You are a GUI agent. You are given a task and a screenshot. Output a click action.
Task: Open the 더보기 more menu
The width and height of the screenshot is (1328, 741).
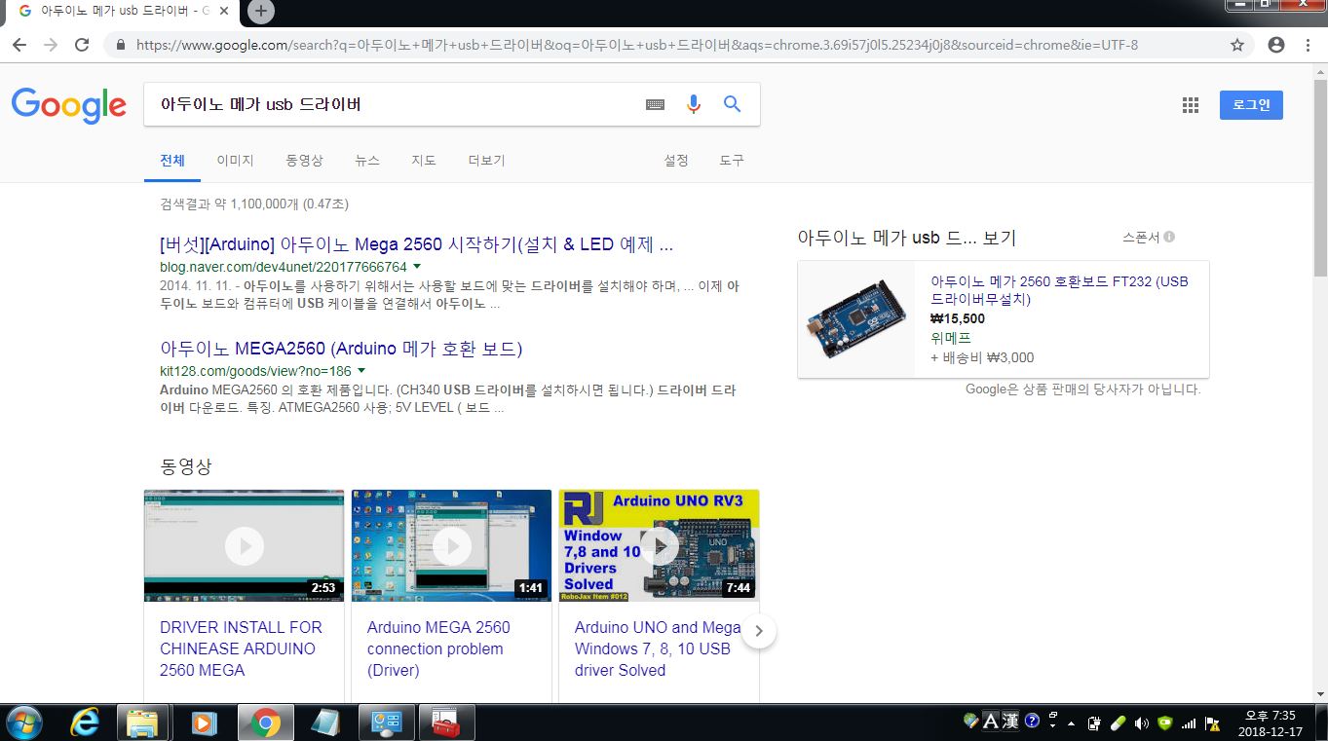pos(486,161)
